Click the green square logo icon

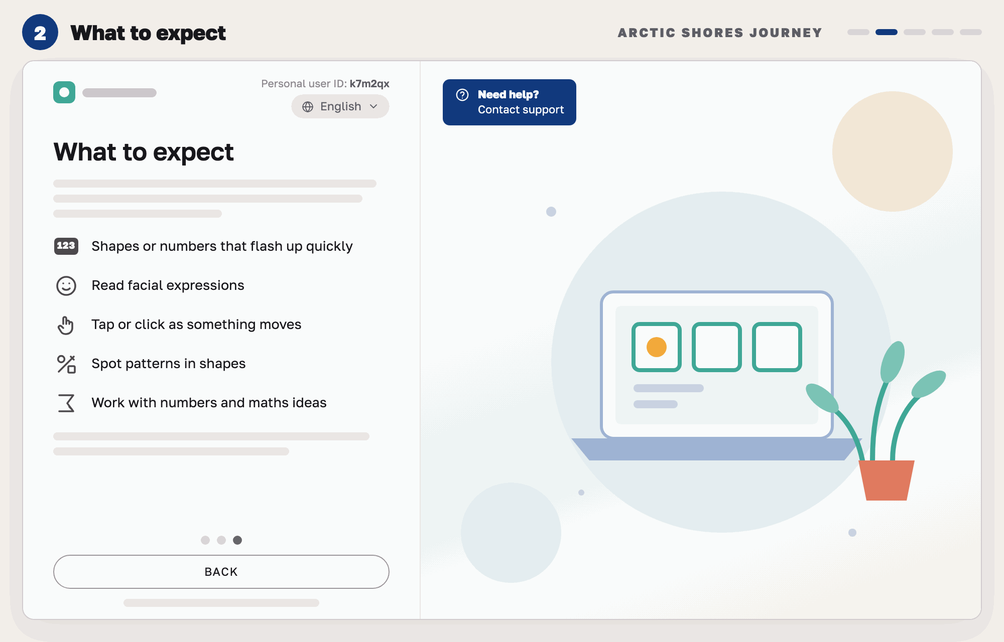64,92
